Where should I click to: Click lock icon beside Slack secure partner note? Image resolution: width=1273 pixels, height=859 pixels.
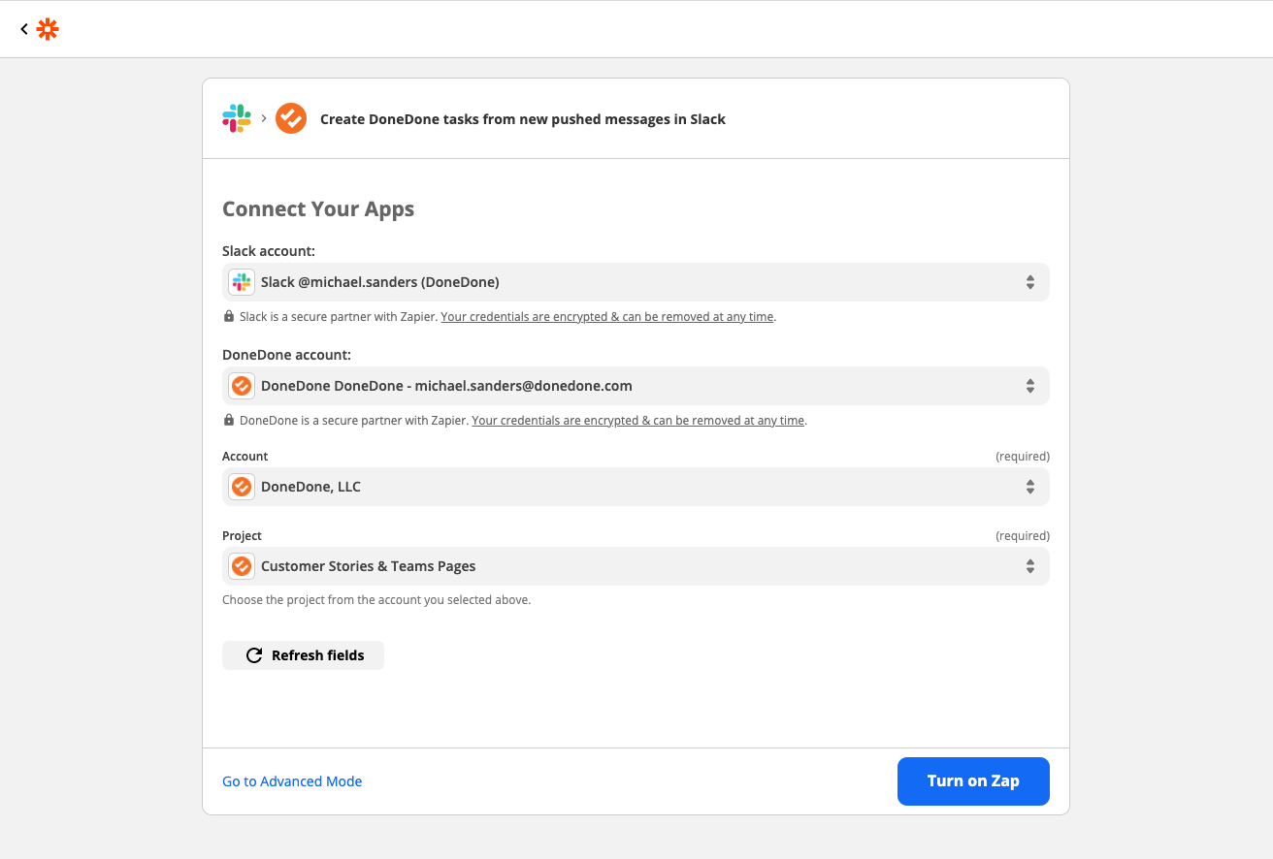[x=229, y=317]
